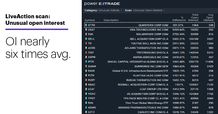Click TOOTSIE ROLL INDS INC COM description

tap(149, 43)
